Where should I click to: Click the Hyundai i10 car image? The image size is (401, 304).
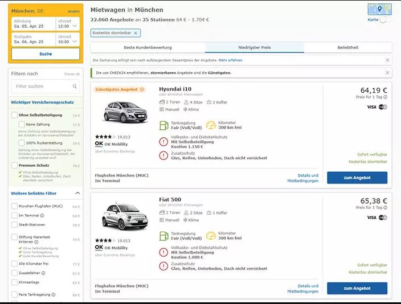(x=125, y=112)
